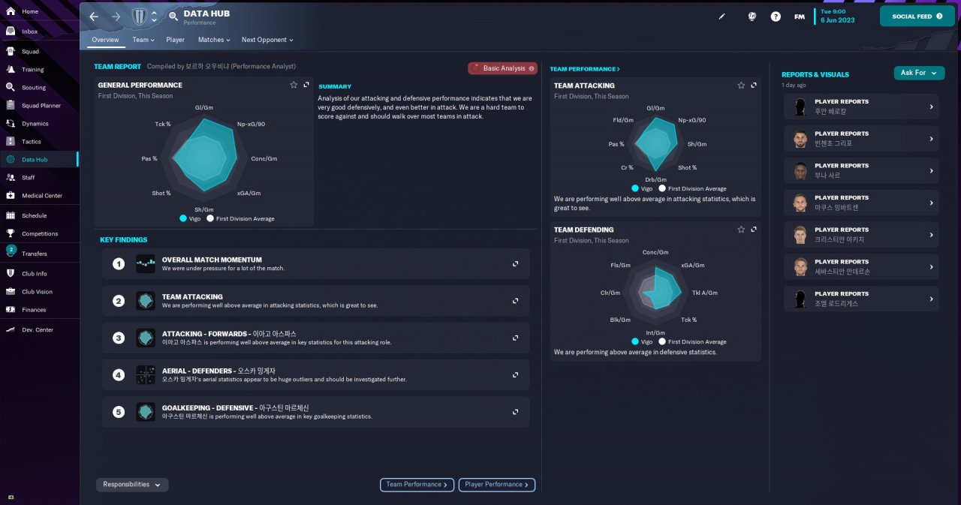Open player report for 빈첸초 그리포
This screenshot has width=961, height=505.
[861, 138]
